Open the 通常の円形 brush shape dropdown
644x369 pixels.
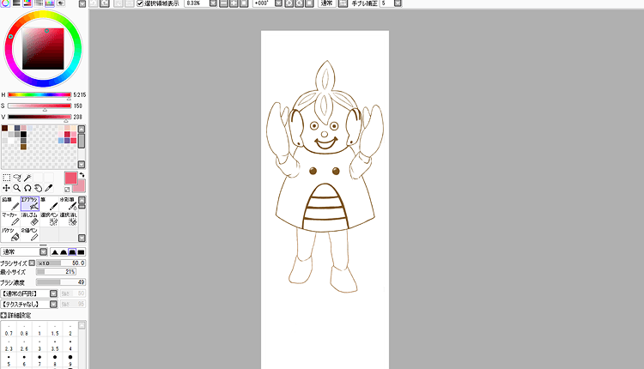53,293
